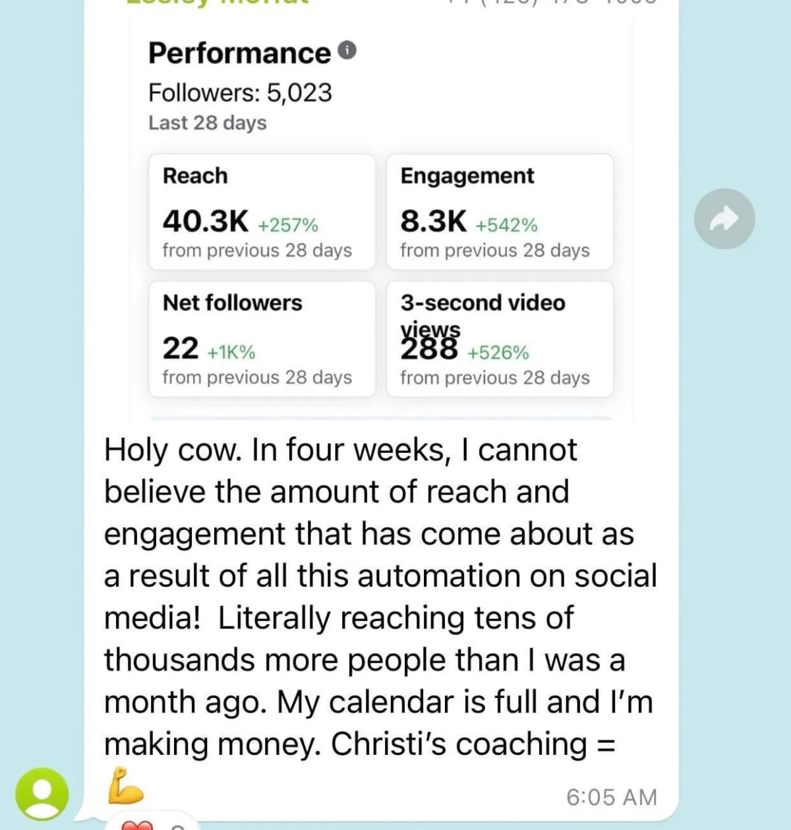Click the +542% Engagement change value
791x830 pixels.
507,225
